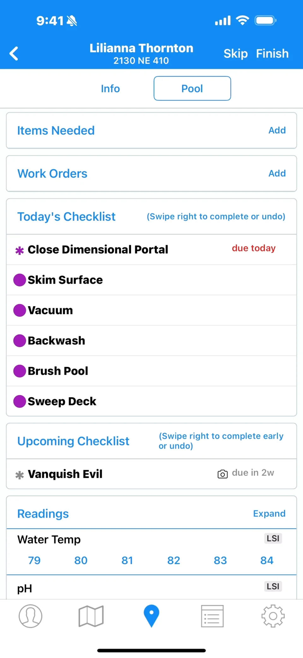Add an item under Items Needed
This screenshot has width=303, height=658.
277,130
